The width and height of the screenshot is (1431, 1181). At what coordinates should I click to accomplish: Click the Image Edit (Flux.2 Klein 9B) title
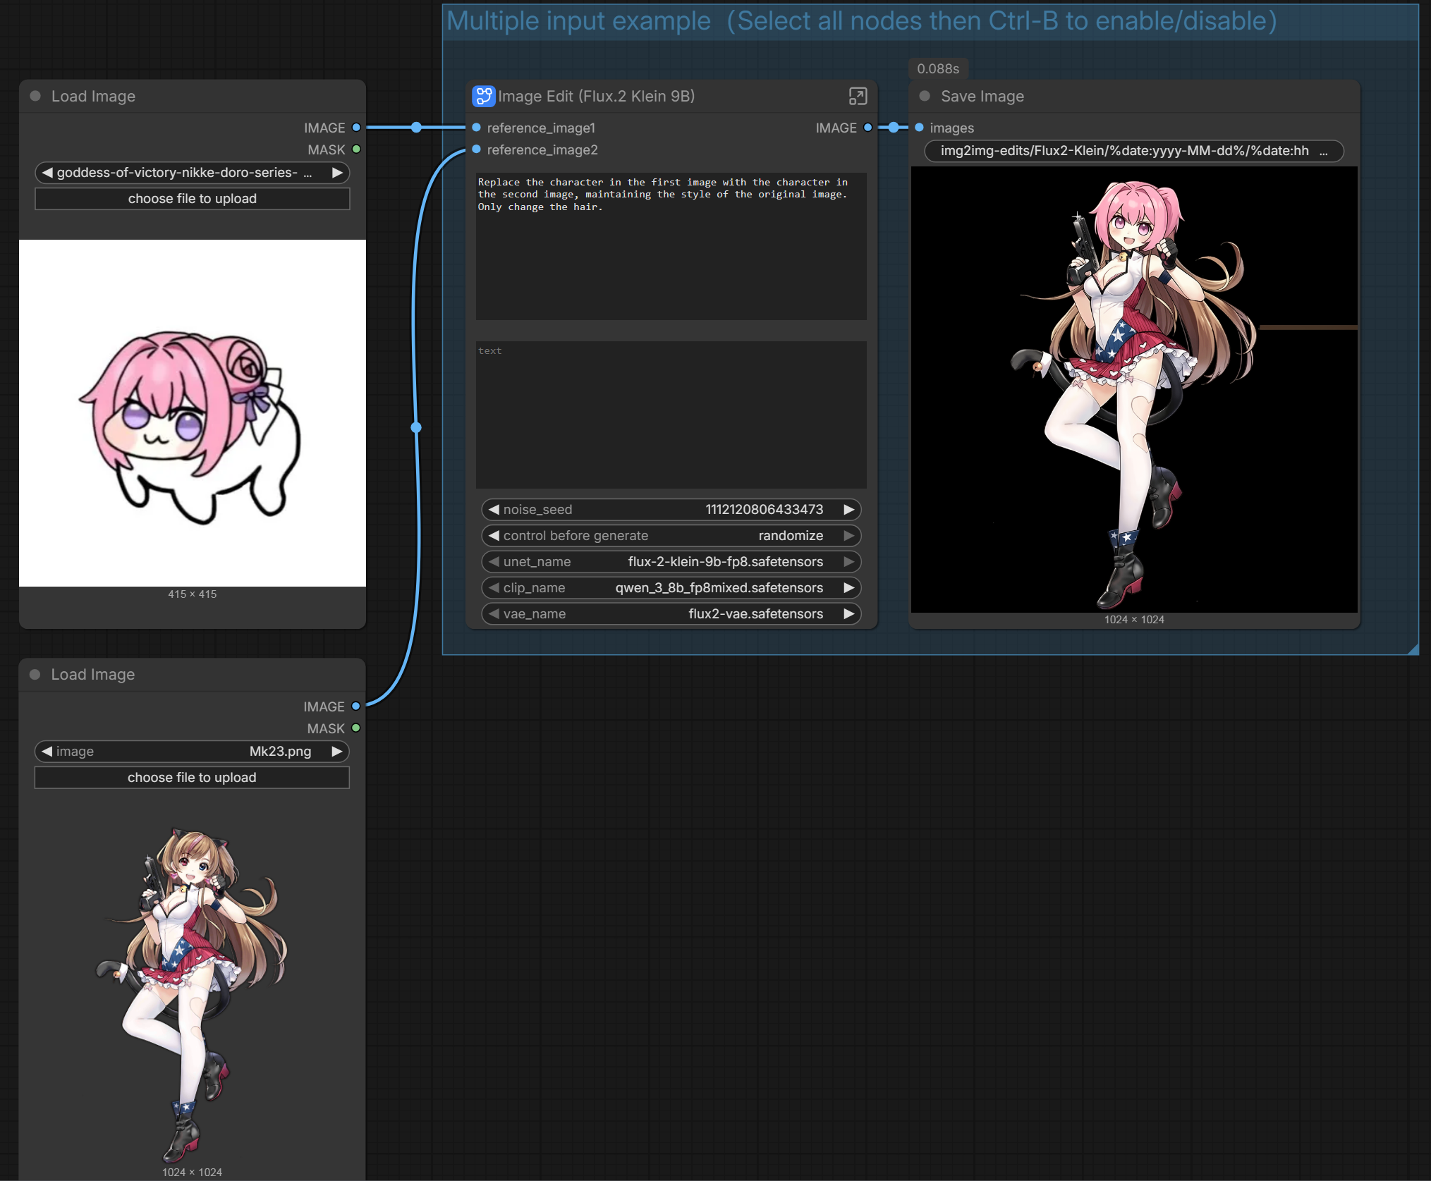tap(596, 97)
